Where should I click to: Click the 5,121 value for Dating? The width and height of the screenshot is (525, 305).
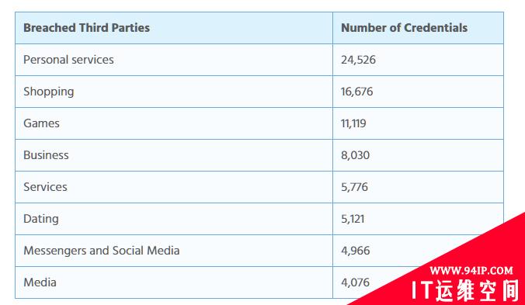click(x=353, y=219)
